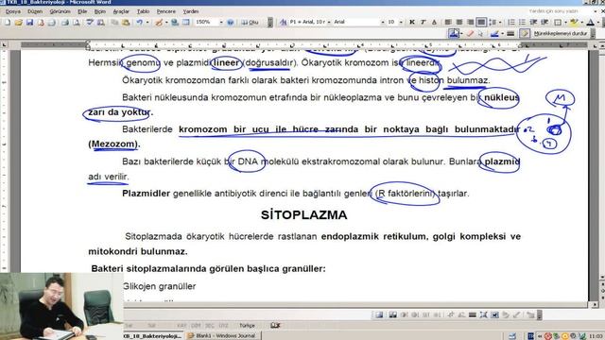The width and height of the screenshot is (605, 340).
Task: Expand the ink pen type dropdown arrow
Action: click(x=461, y=34)
